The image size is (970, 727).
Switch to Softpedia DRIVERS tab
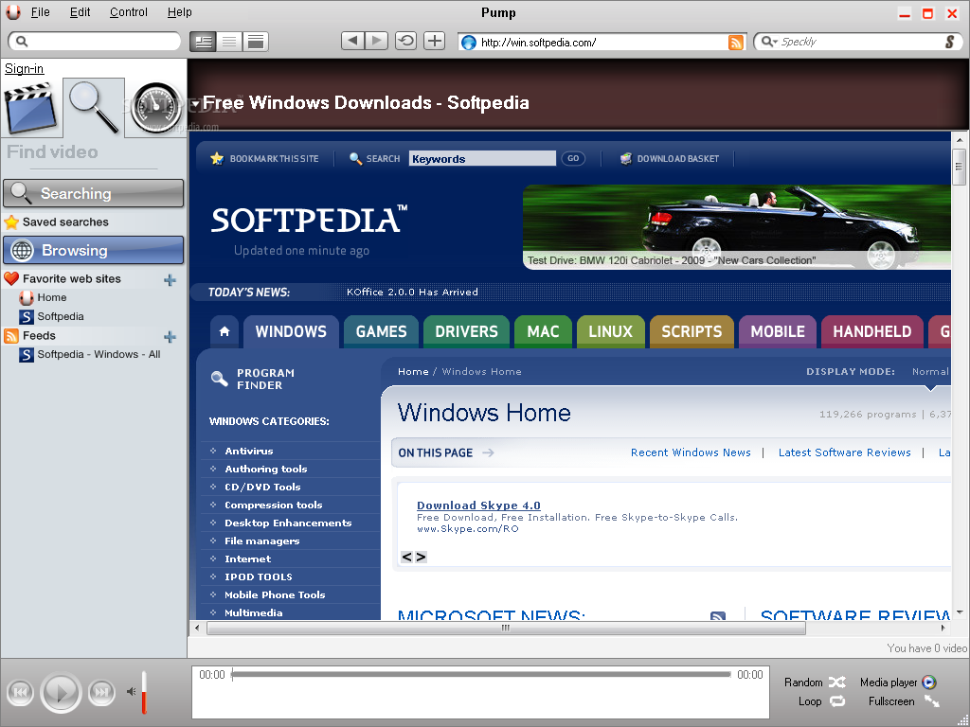[466, 331]
